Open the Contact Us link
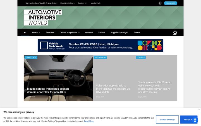This screenshot has height=126, width=201. (82, 3)
